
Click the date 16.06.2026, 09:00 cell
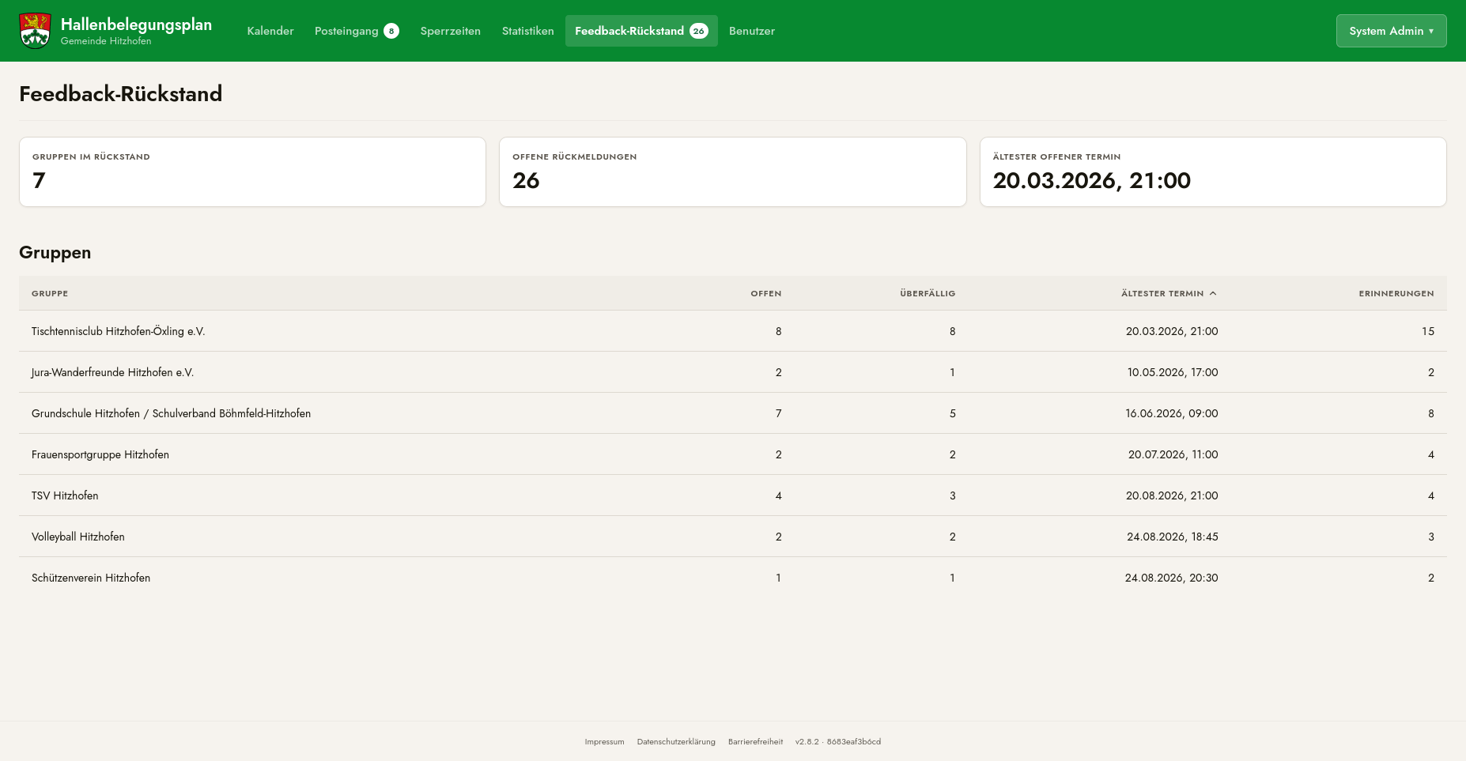coord(1172,413)
